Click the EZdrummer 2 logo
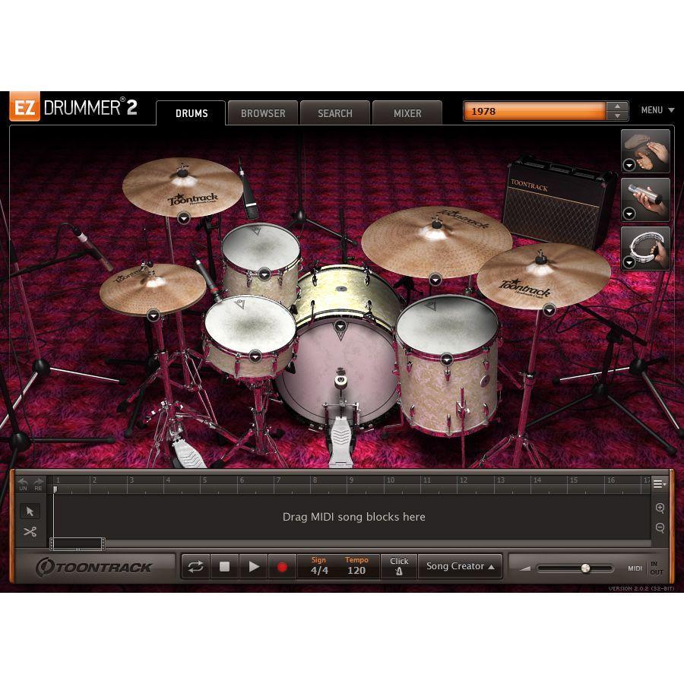Screen dimensions: 684x684 pos(73,107)
